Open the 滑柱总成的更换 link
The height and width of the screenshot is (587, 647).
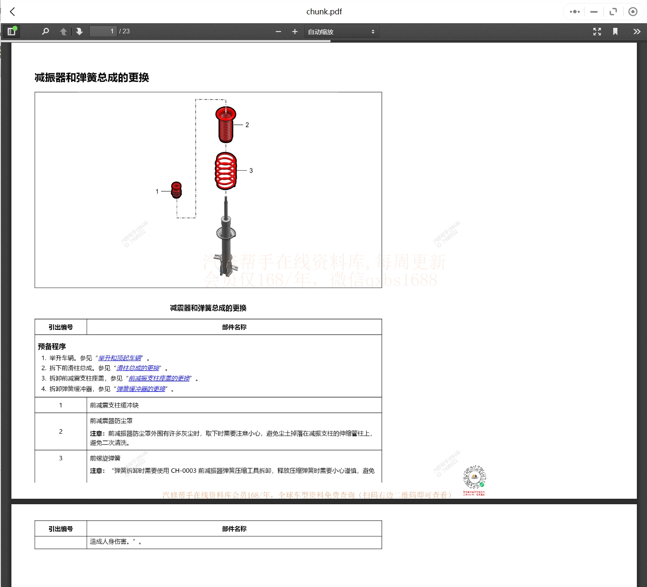tap(138, 368)
